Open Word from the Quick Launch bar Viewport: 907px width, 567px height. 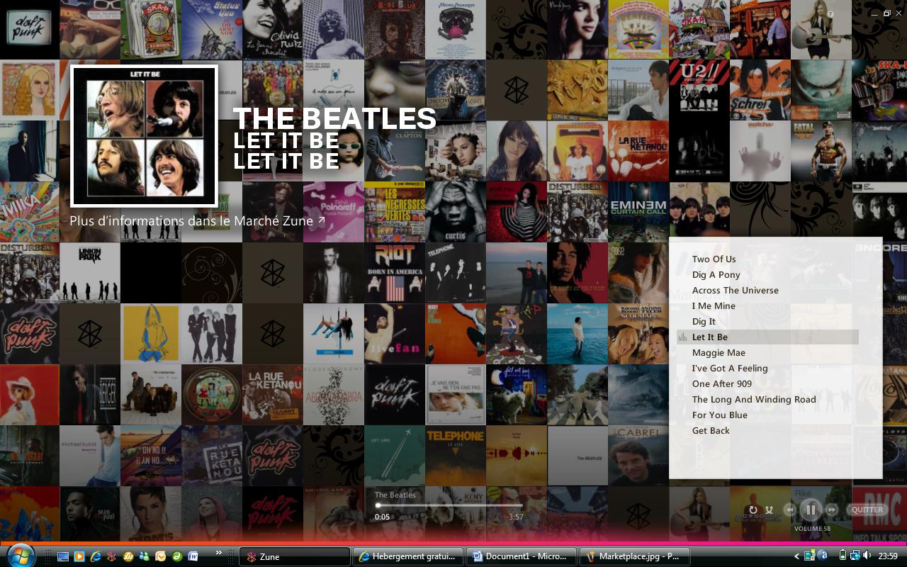tap(193, 556)
